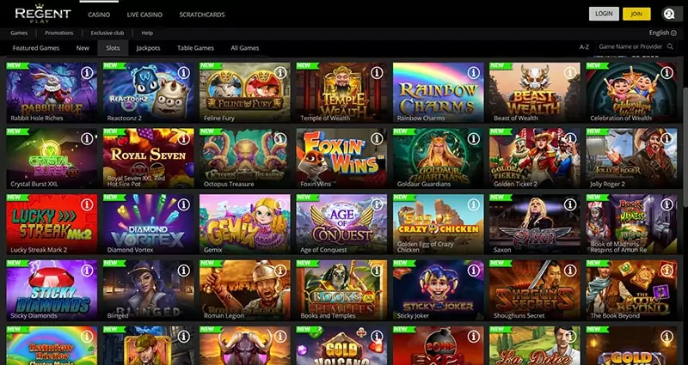
Task: Expand the English language dropdown
Action: click(662, 33)
